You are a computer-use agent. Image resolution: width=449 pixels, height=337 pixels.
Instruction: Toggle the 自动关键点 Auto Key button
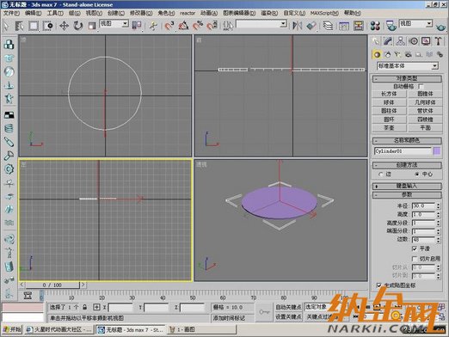click(288, 307)
